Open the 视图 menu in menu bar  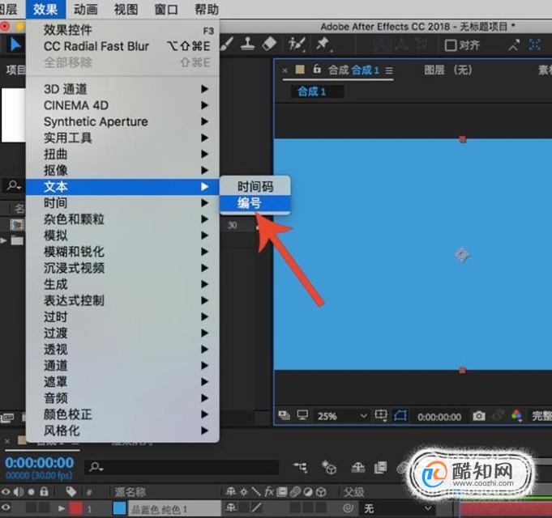click(x=126, y=9)
